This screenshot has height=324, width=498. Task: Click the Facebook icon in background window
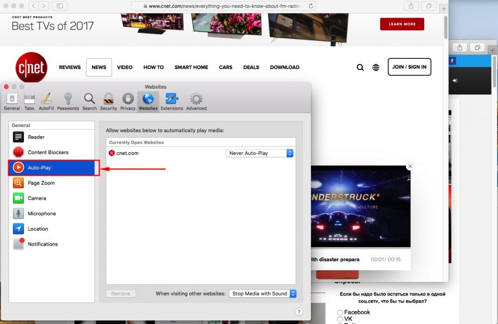pos(453,61)
